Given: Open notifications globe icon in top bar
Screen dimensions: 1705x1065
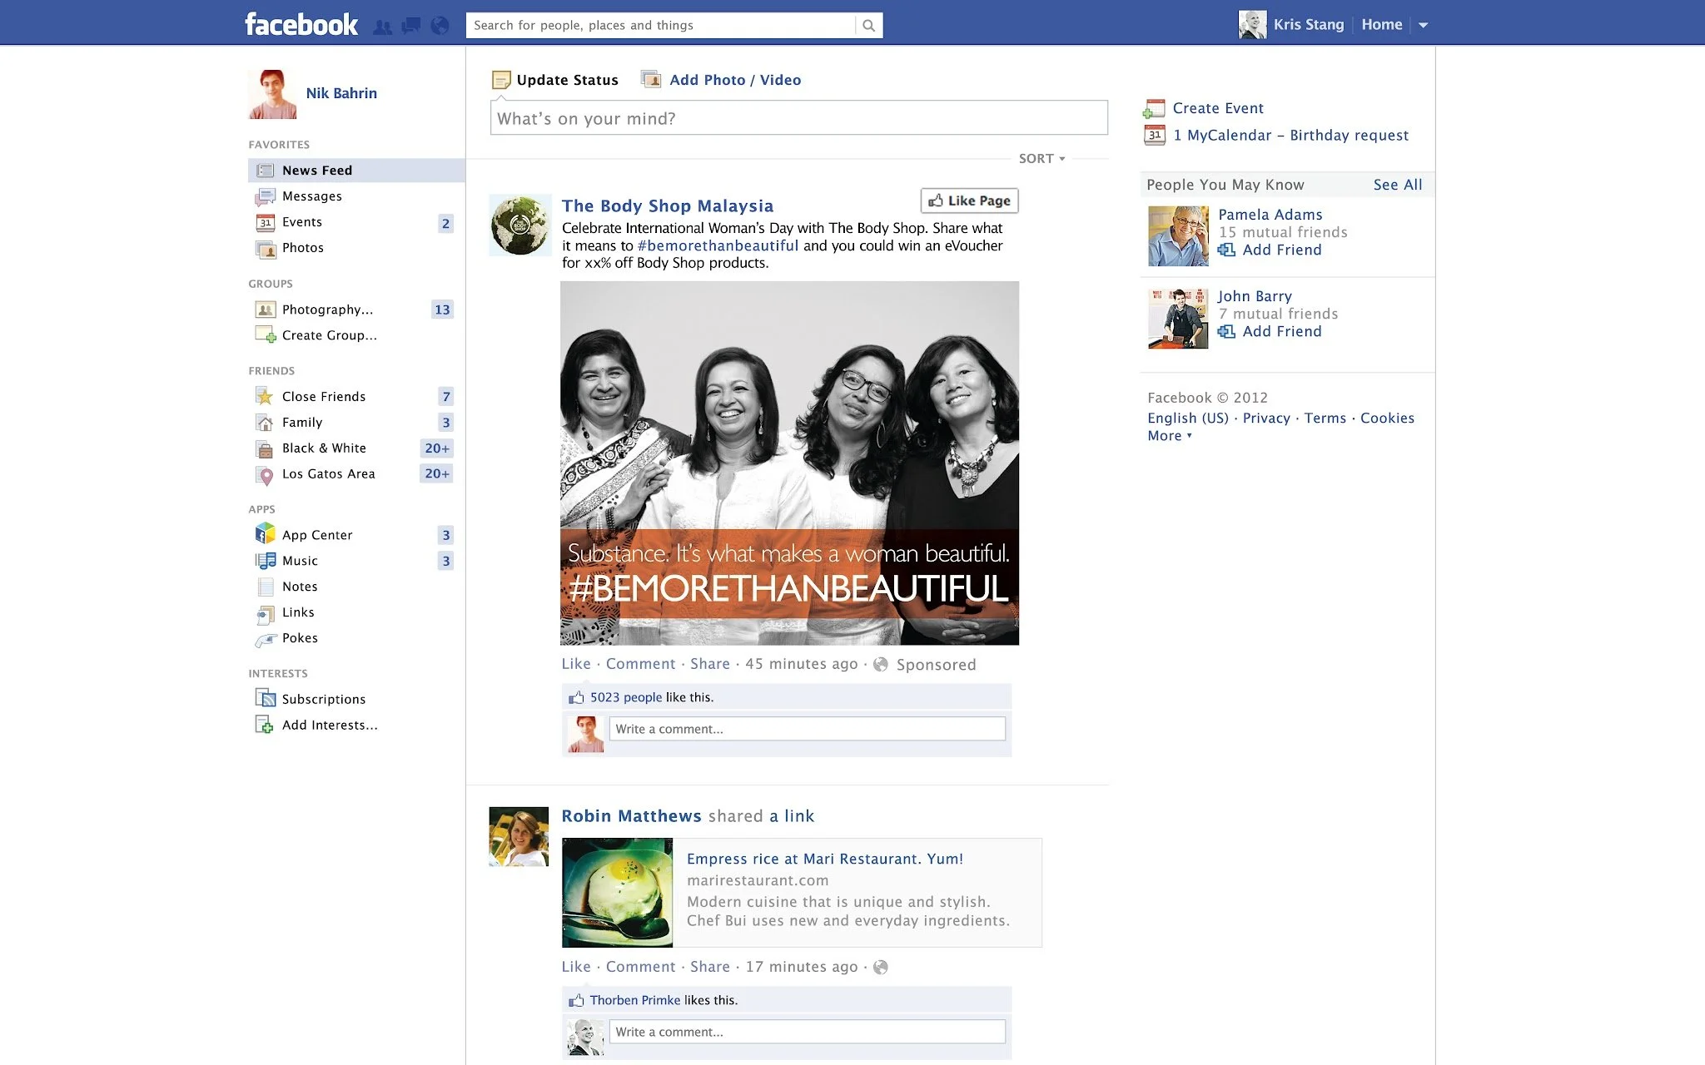Looking at the screenshot, I should 440,26.
